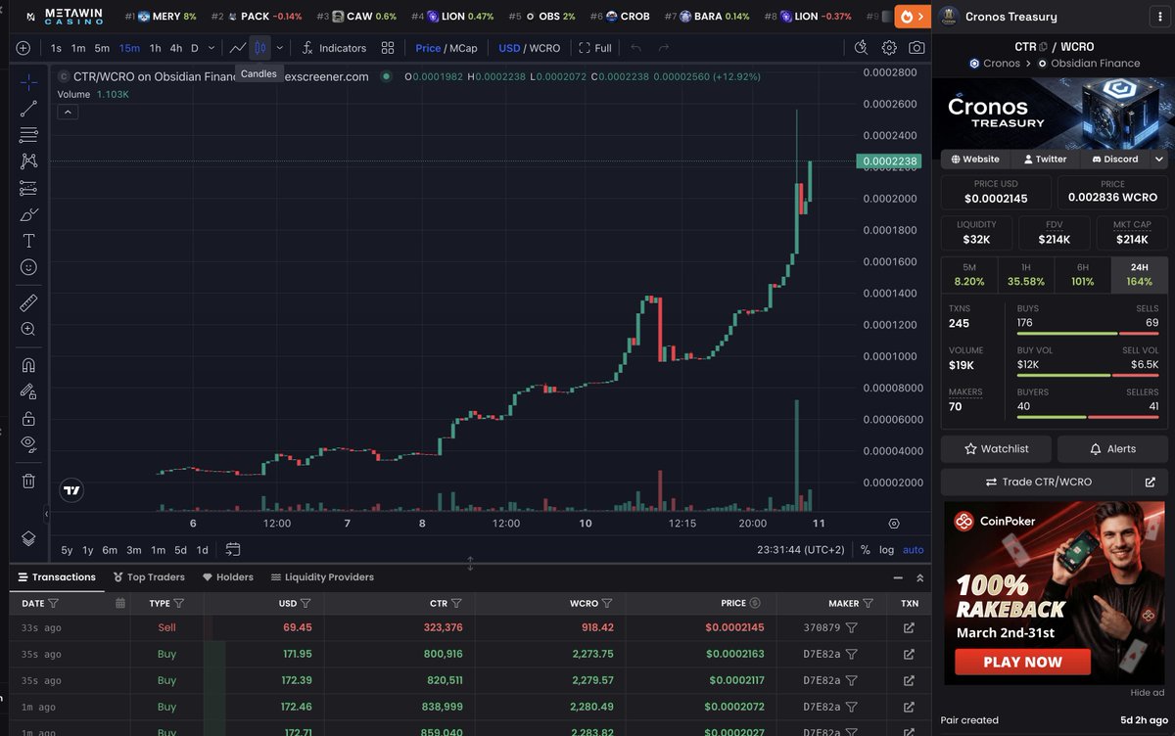The width and height of the screenshot is (1175, 736).
Task: Click the buys versus sells ratio bar
Action: [1087, 334]
